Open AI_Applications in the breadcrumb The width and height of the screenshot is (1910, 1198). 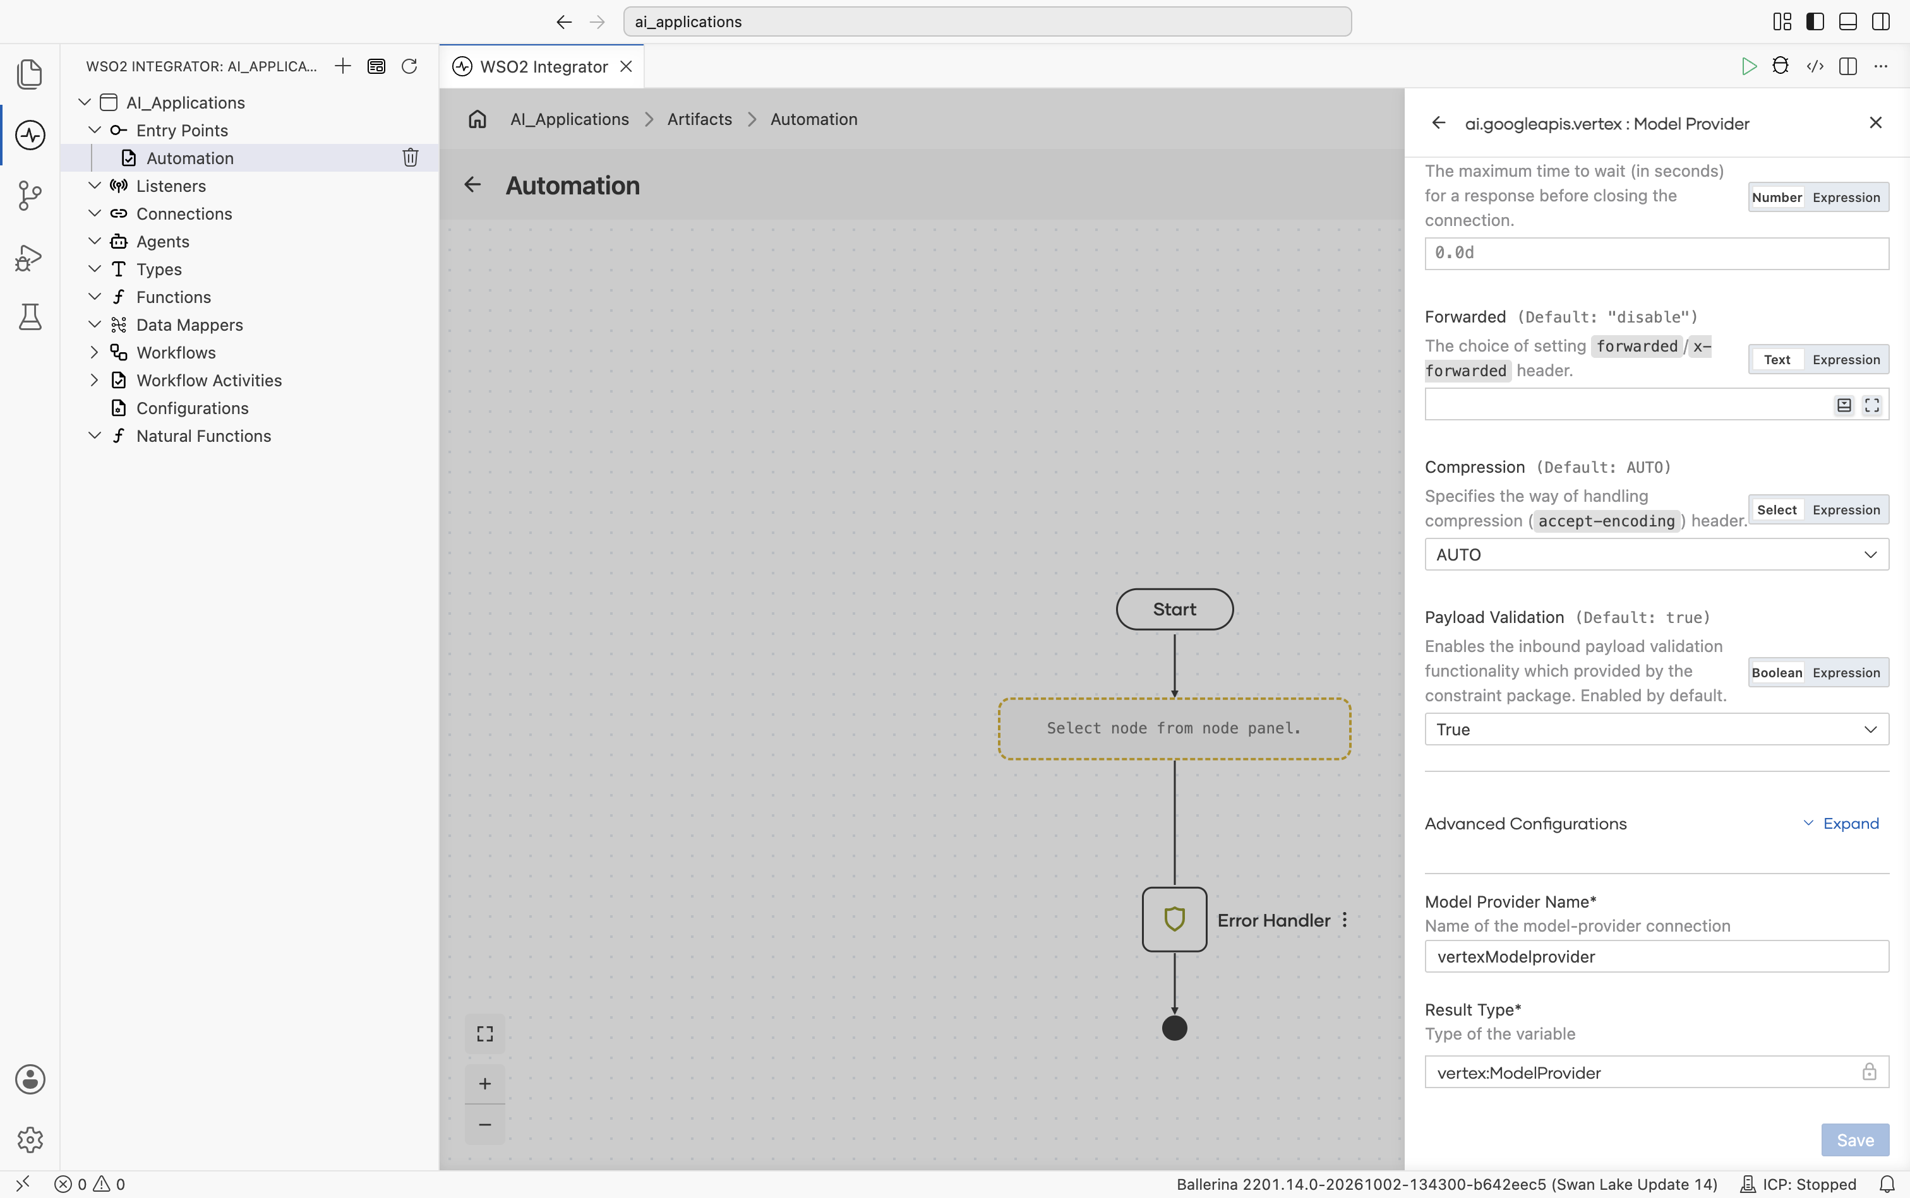click(x=569, y=119)
